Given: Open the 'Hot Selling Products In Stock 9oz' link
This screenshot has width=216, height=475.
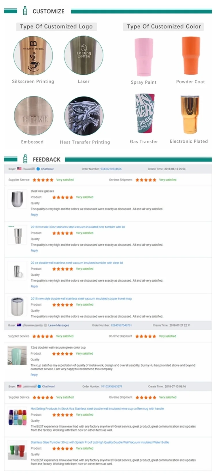Looking at the screenshot, I should pos(97,408).
